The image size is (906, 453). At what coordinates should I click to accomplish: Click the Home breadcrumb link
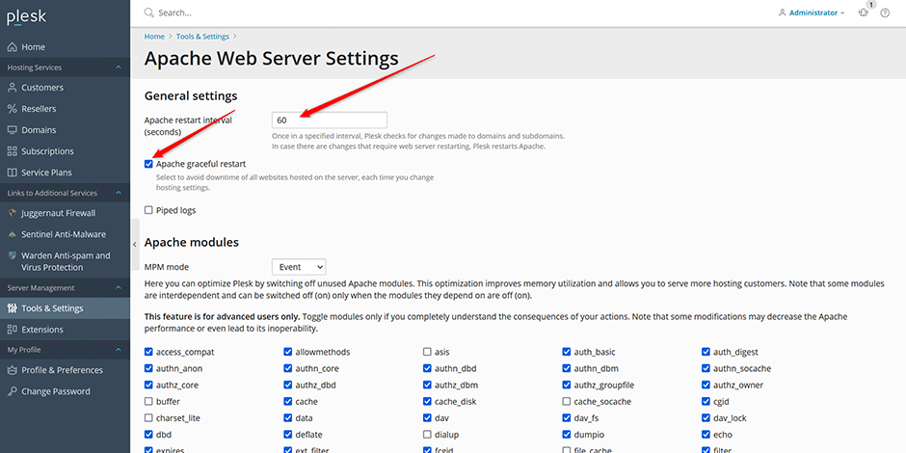(154, 37)
